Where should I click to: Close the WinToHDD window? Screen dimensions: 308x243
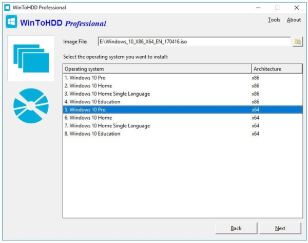[x=297, y=8]
